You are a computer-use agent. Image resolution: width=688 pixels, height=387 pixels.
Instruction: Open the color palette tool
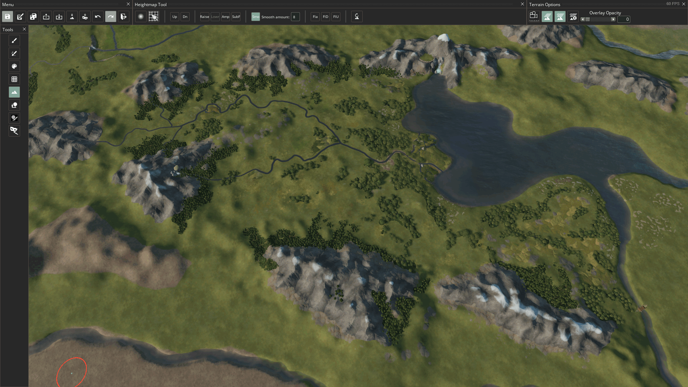[x=14, y=66]
